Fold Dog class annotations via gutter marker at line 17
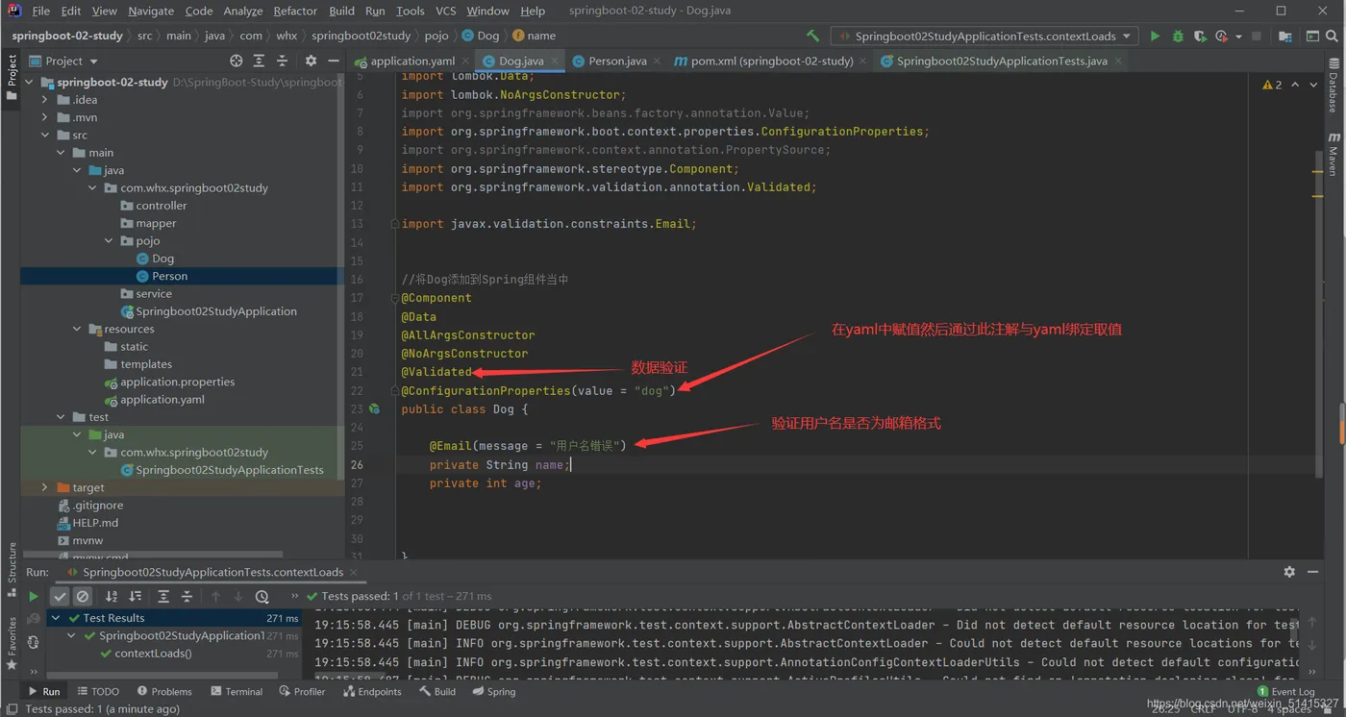 pos(394,298)
